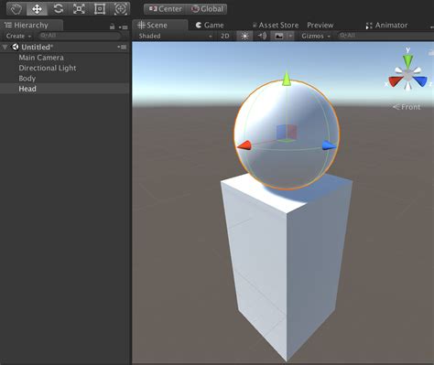Select the Rect Transform tool

[x=100, y=9]
